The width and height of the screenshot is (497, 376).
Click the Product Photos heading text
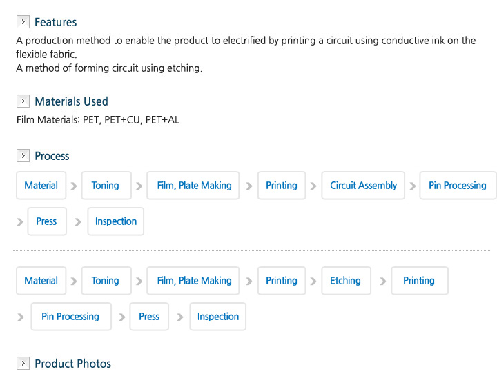click(x=73, y=364)
